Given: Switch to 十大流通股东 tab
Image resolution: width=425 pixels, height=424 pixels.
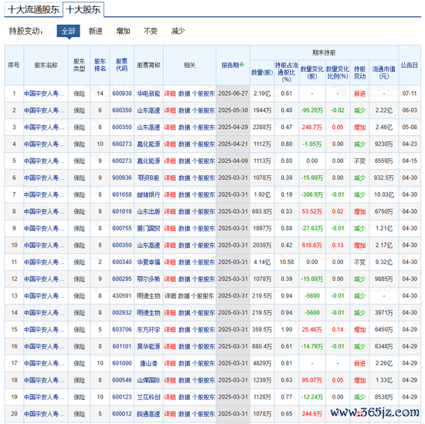Looking at the screenshot, I should tap(33, 9).
